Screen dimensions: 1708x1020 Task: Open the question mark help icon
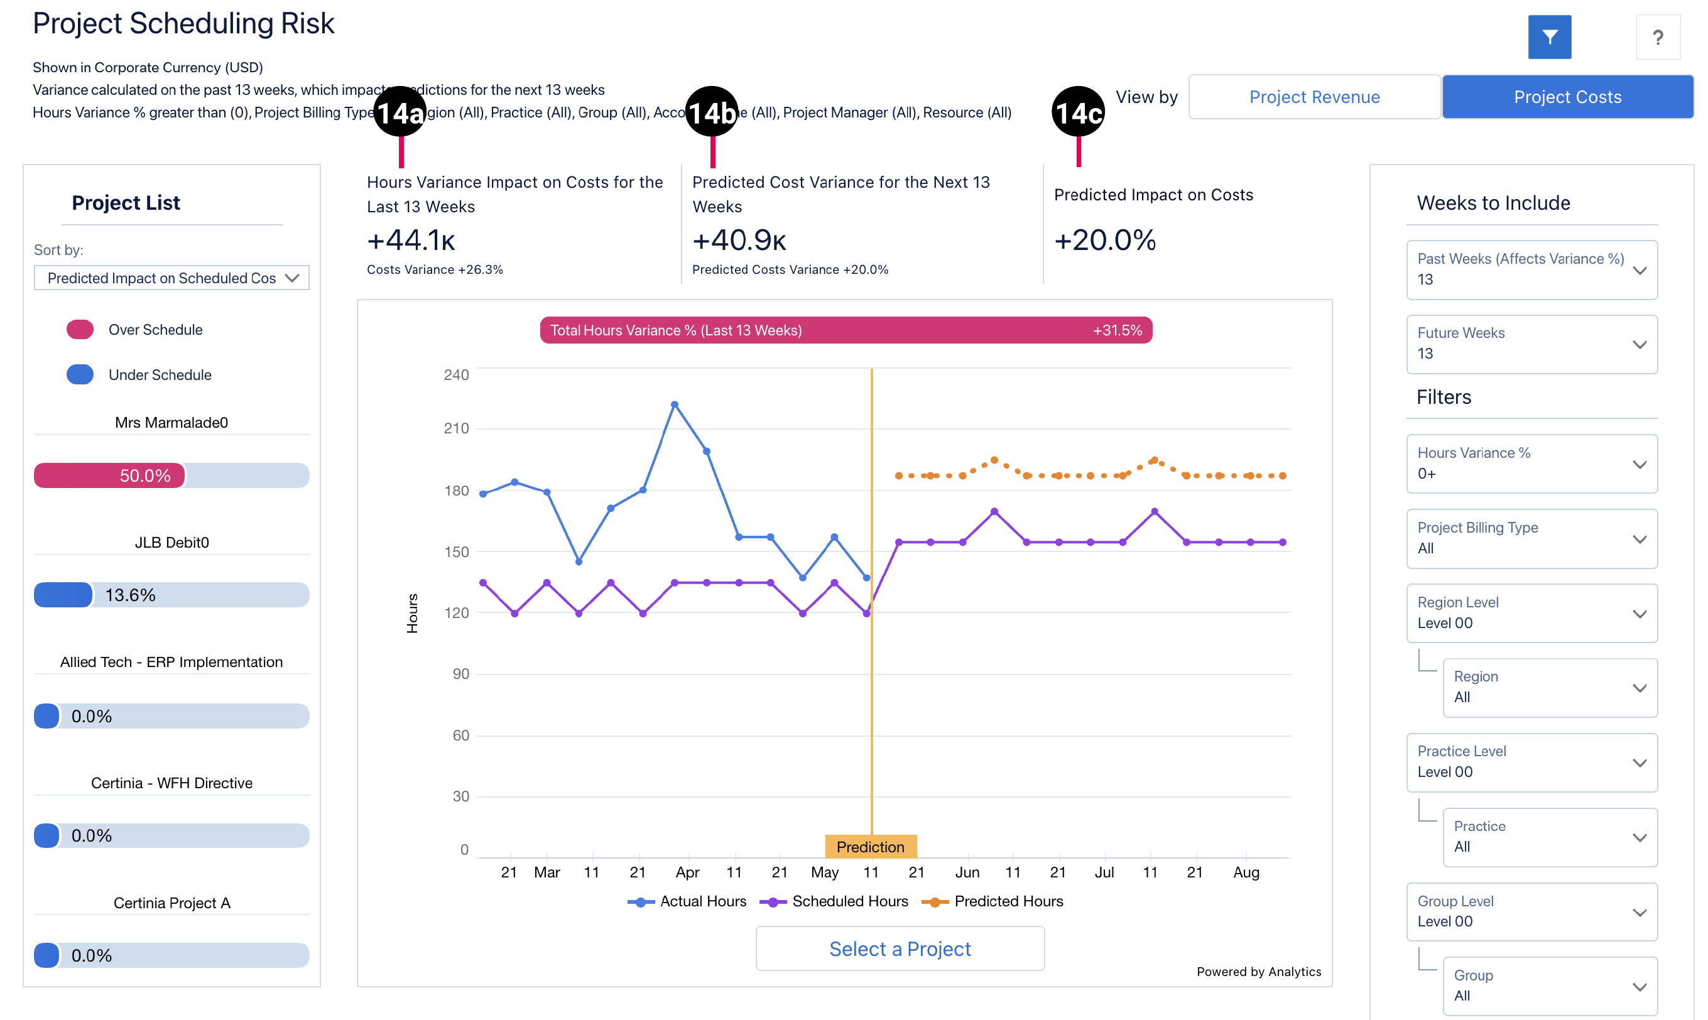click(x=1657, y=37)
